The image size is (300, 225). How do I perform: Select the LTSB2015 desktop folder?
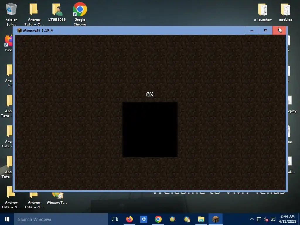pyautogui.click(x=57, y=12)
